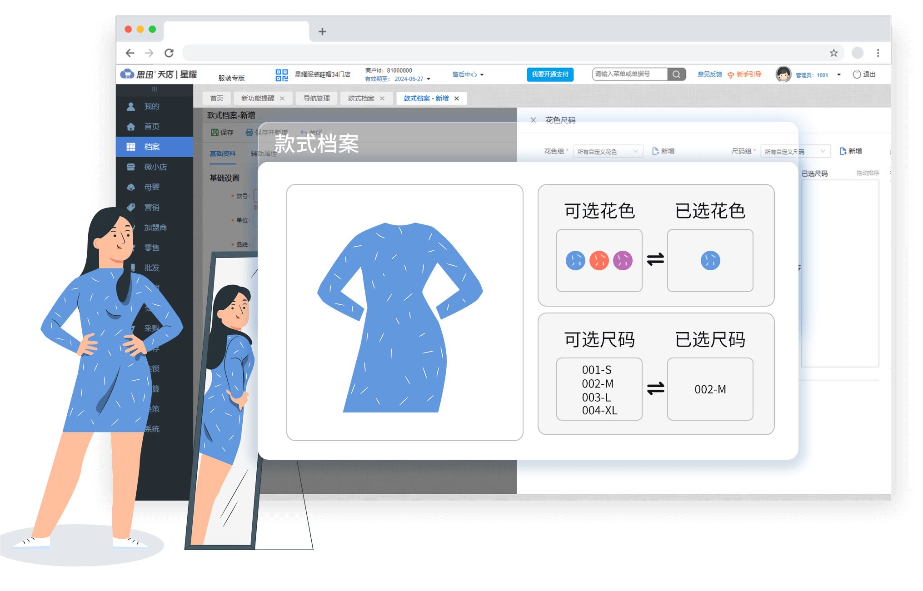The height and width of the screenshot is (591, 923).
Task: Click the 母婴 sidebar icon
Action: pos(131,187)
